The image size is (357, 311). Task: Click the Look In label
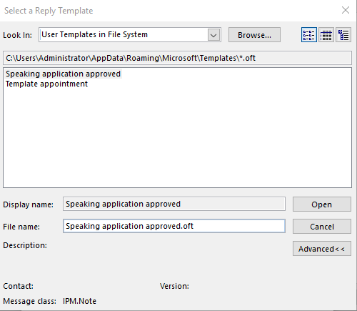click(x=17, y=35)
